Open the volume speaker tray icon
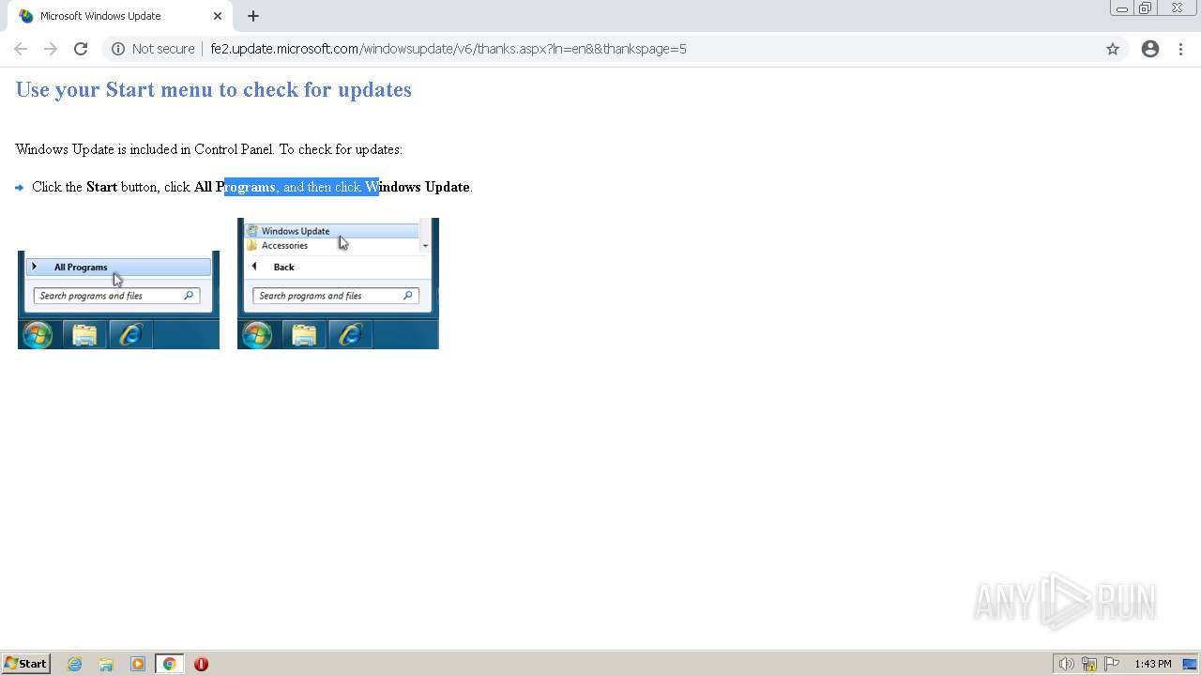The width and height of the screenshot is (1201, 676). tap(1066, 664)
